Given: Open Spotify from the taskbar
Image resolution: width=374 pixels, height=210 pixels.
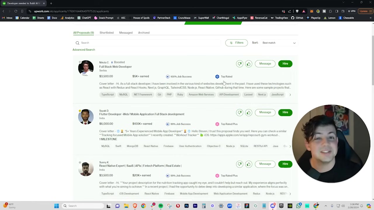Looking at the screenshot, I should [x=161, y=206].
